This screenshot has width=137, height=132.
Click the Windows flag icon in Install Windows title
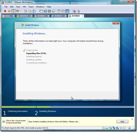(23, 25)
